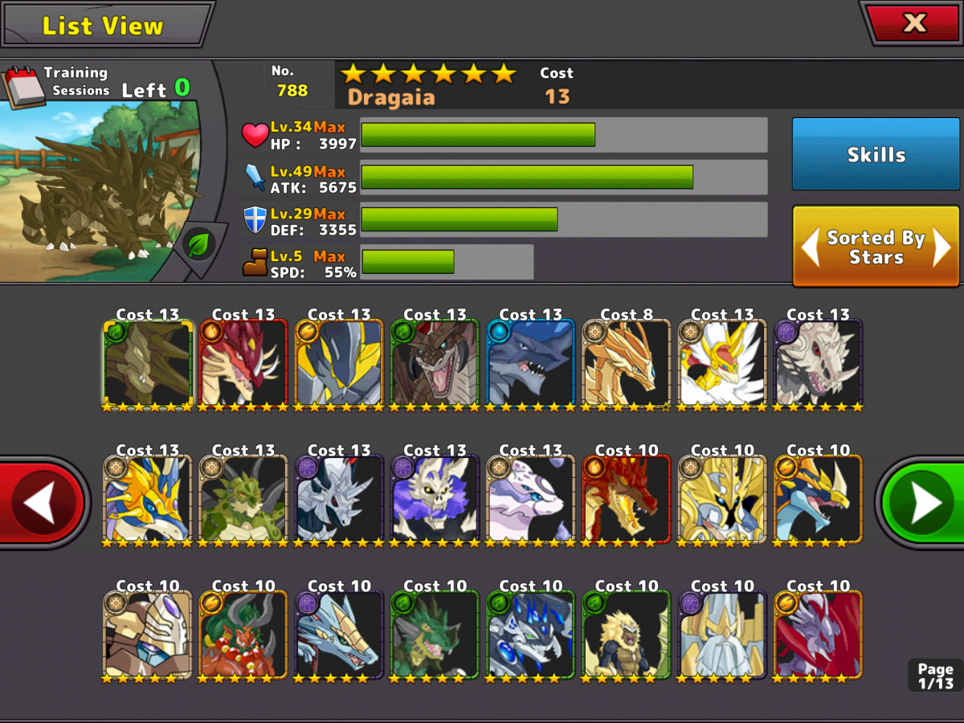Select the red fire dragon Cost 13 card
The image size is (964, 723).
click(243, 363)
